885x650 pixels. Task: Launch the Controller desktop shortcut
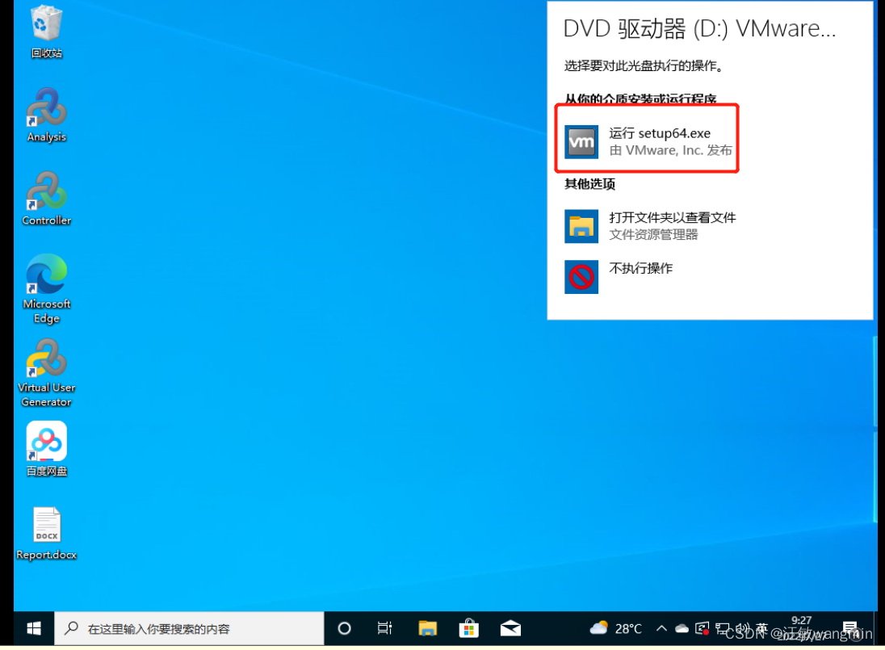tap(46, 199)
